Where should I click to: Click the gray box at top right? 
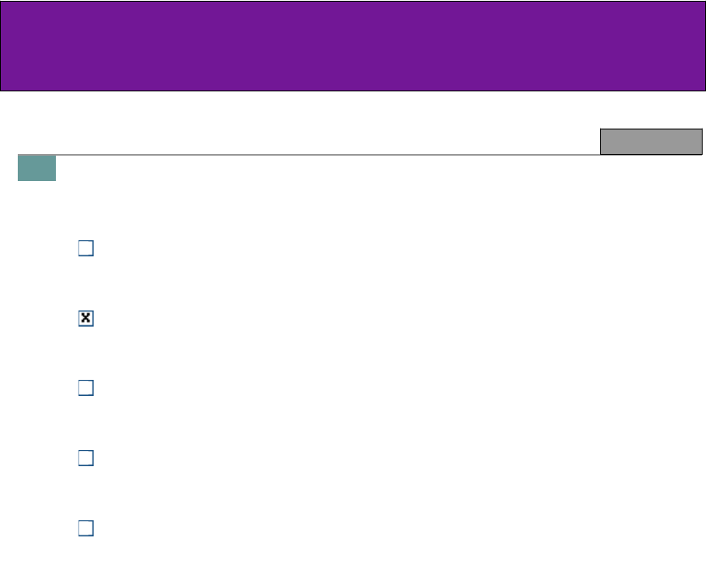[651, 141]
